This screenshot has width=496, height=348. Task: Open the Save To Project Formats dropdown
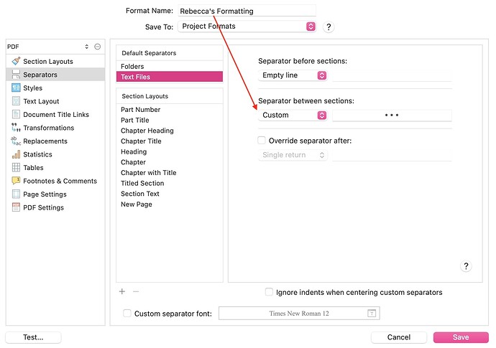tap(247, 27)
